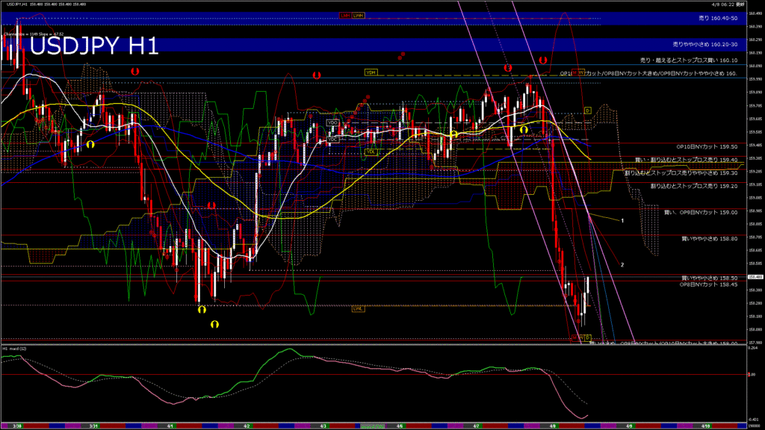The image size is (765, 430).
Task: Click the YDL marker label
Action: pyautogui.click(x=371, y=152)
